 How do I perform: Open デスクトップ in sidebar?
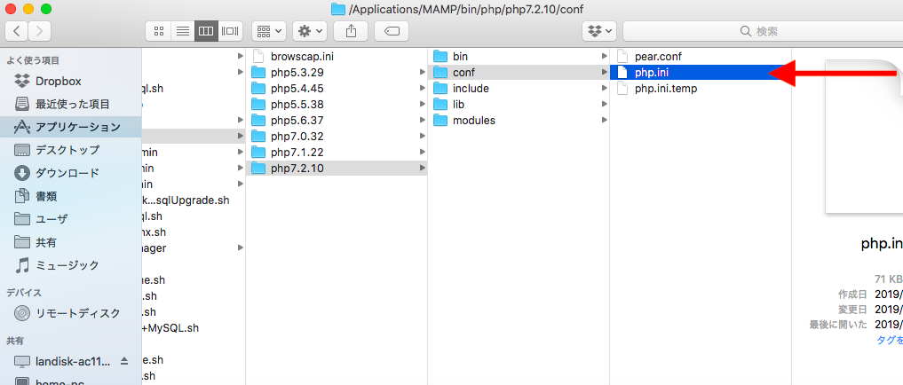[x=70, y=150]
